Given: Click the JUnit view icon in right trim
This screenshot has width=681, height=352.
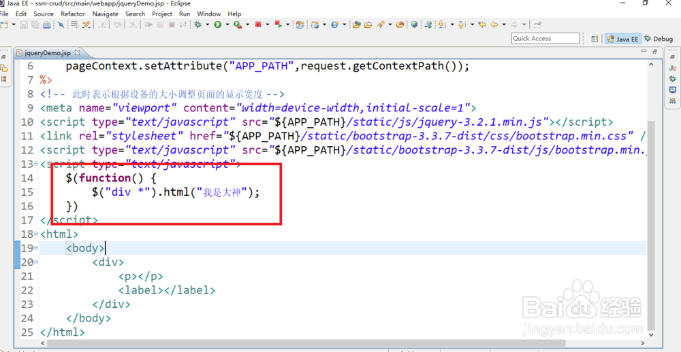Looking at the screenshot, I should 673,68.
